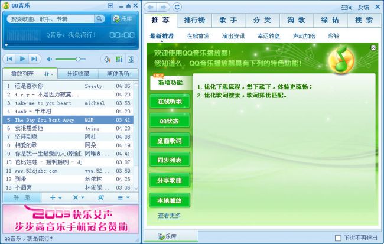This screenshot has height=244, width=384.
Task: Open 声动加倍 sub-tab
Action: pyautogui.click(x=304, y=36)
